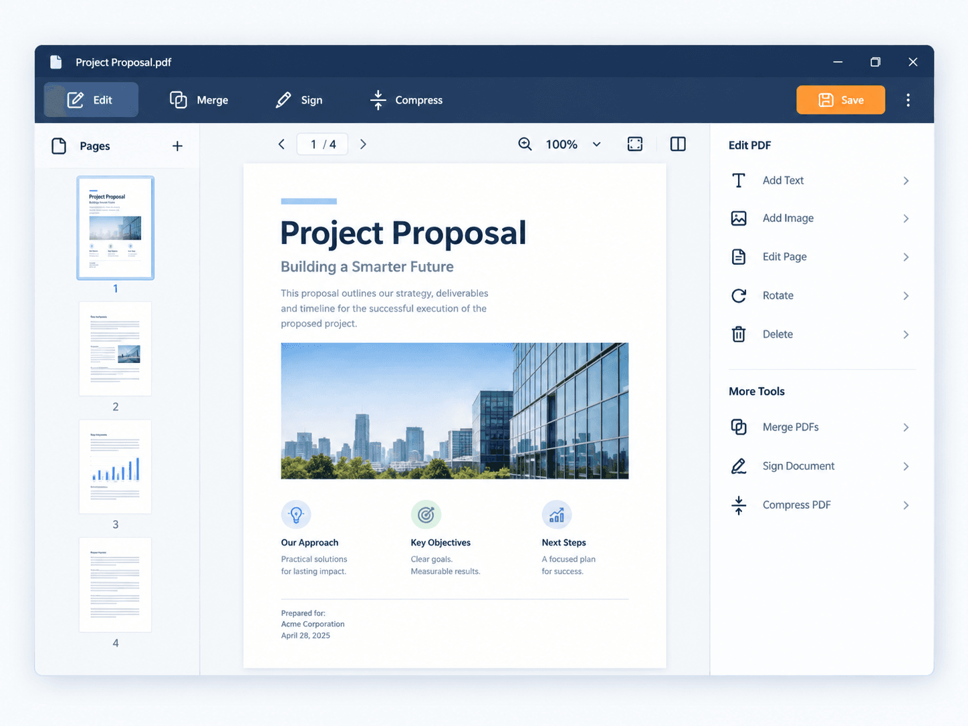Click the Rotate circular arrow icon
This screenshot has width=968, height=726.
point(739,295)
